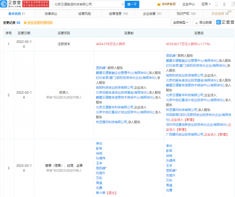Open 北京云道智本科技有限公司 in 变更前 column
This screenshot has width=235, height=197.
tap(115, 107)
